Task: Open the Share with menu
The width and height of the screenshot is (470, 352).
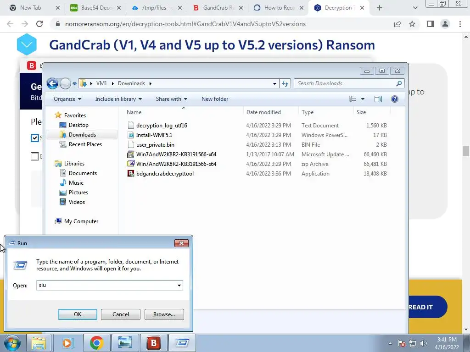Action: 172,99
